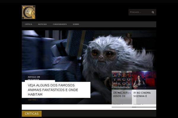Open the Curiosidades menu item
Image resolution: width=178 pixels, height=118 pixels.
(x=60, y=24)
